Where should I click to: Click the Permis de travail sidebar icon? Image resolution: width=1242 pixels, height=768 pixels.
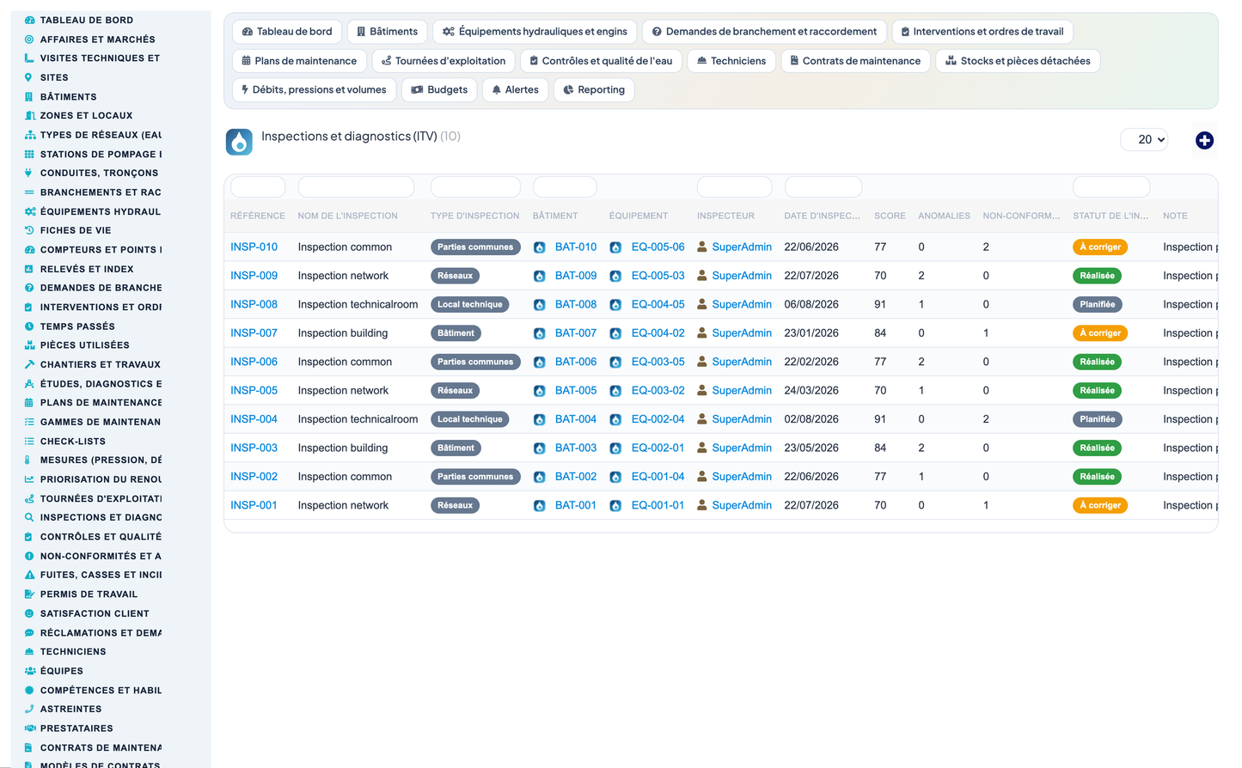(x=29, y=594)
